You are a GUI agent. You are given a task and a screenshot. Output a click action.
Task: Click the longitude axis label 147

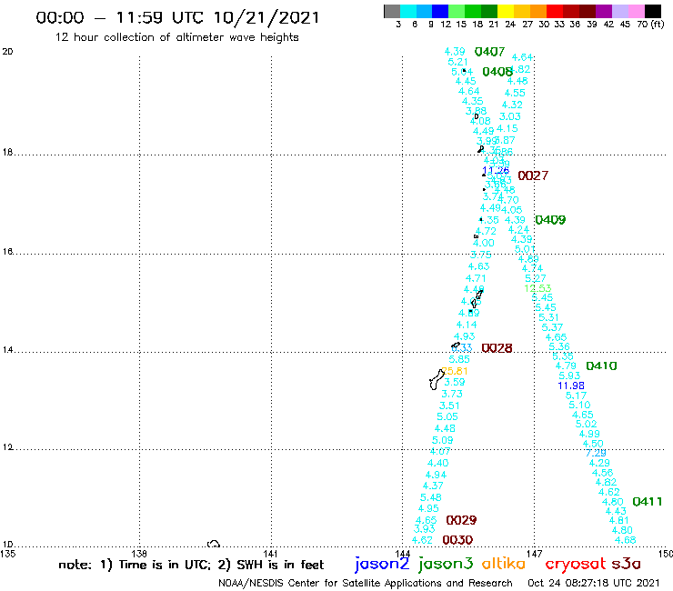pyautogui.click(x=535, y=554)
